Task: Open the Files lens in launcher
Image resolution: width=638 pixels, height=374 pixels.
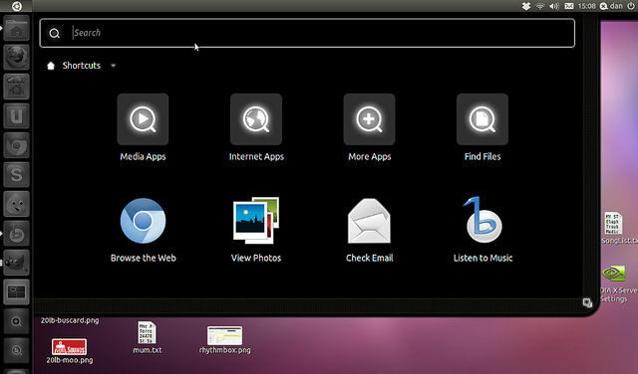Action: point(16,350)
